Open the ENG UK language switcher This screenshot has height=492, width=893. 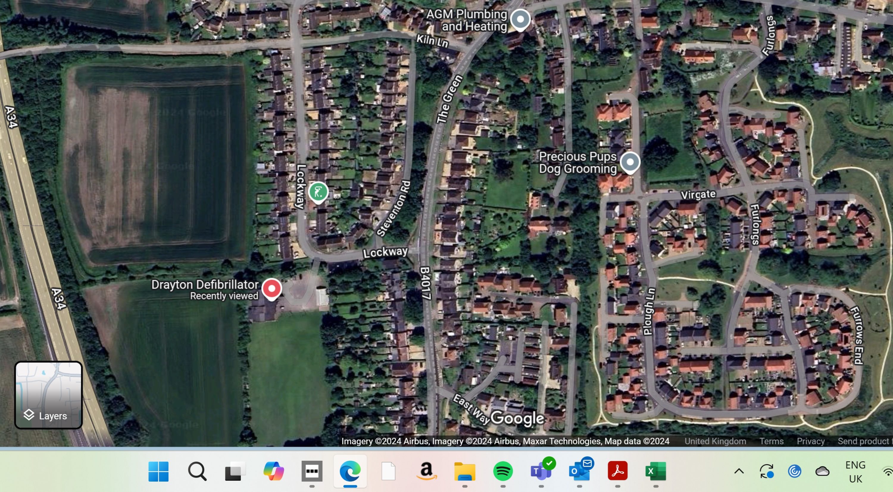tap(855, 471)
